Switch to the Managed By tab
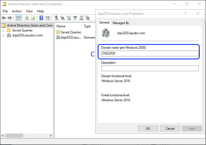The height and width of the screenshot is (145, 206). point(121,23)
